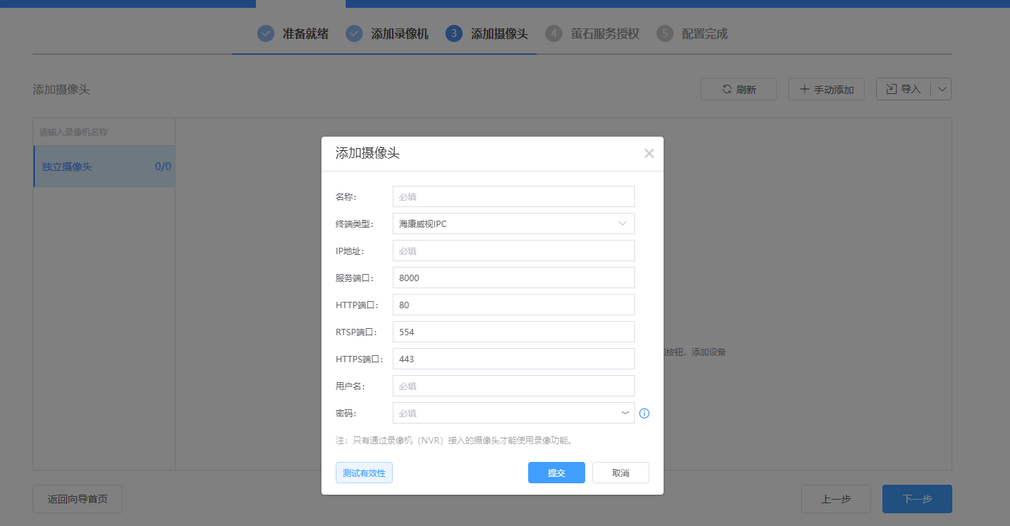Screen dimensions: 1010x526
Task: Click the checkmark icon of 准备就绪
Action: (x=266, y=33)
